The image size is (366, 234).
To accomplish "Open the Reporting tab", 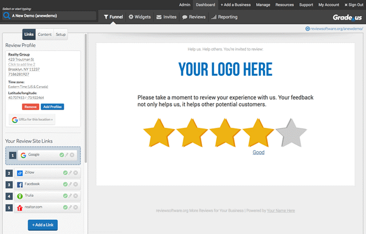I will [224, 17].
